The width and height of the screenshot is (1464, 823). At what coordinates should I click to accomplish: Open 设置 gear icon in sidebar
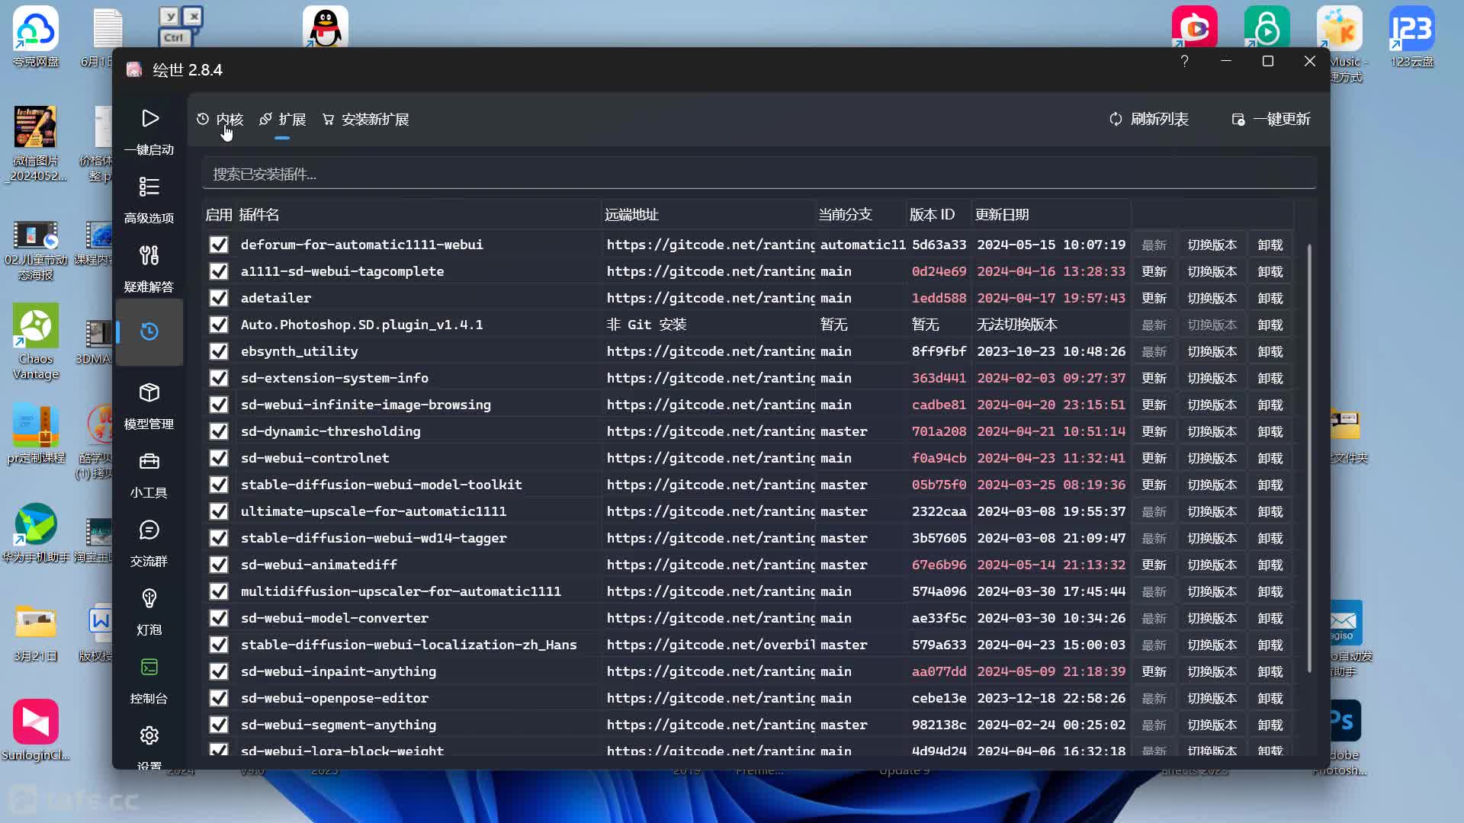(149, 735)
